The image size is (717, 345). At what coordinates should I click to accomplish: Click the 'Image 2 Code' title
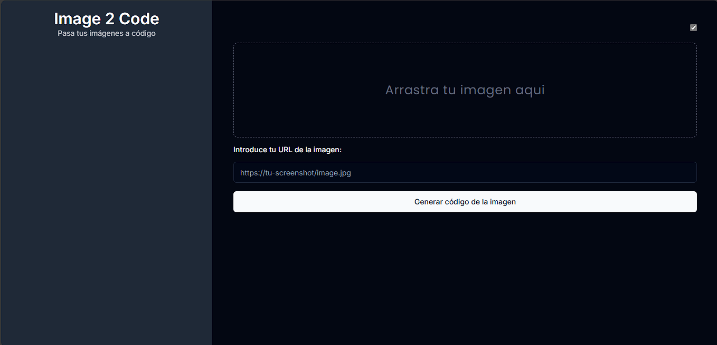click(106, 19)
